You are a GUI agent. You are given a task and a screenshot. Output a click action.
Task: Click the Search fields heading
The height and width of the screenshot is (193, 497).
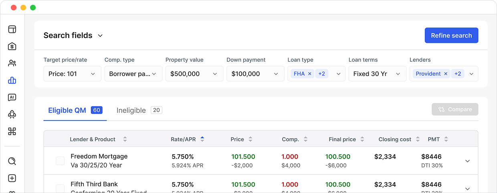coord(68,36)
